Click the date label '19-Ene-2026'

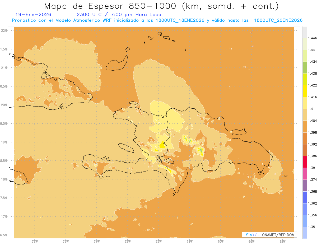coord(33,15)
